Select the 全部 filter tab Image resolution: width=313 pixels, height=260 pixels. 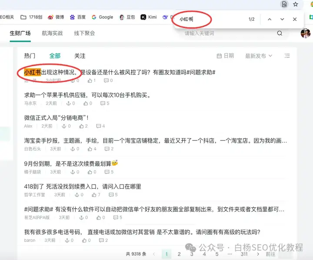55,56
